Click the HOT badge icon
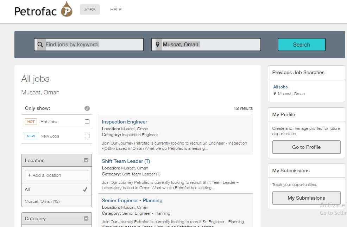 point(31,121)
